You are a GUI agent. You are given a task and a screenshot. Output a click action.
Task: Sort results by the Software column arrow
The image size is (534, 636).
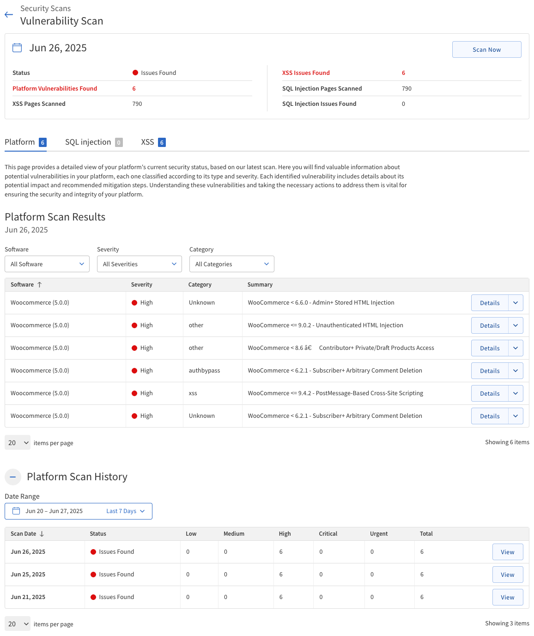click(x=40, y=285)
